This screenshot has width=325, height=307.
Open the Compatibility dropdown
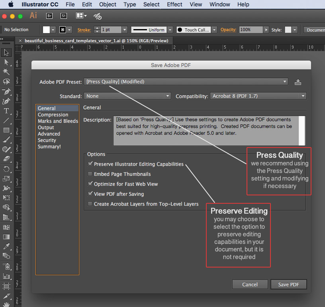258,96
